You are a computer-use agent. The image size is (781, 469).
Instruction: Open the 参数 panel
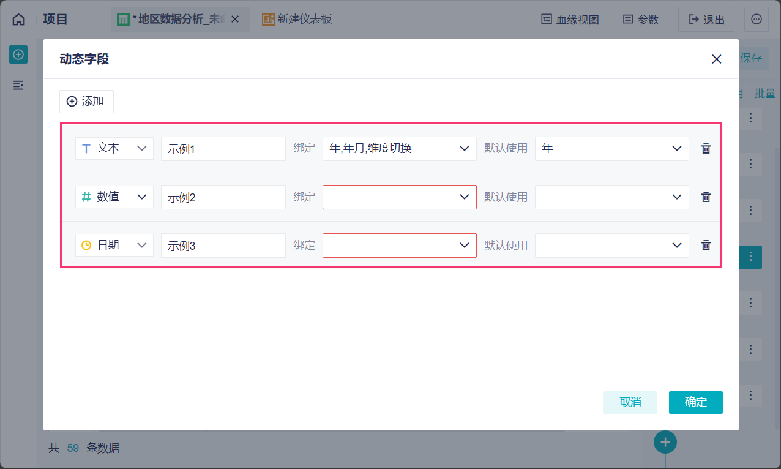coord(641,20)
